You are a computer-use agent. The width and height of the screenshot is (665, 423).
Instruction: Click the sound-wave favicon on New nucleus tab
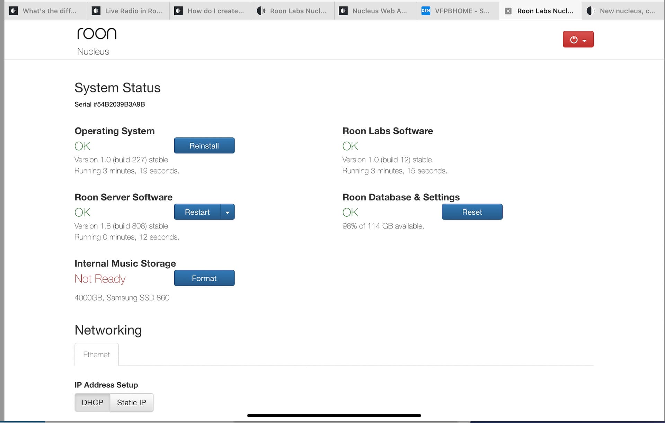tap(591, 11)
